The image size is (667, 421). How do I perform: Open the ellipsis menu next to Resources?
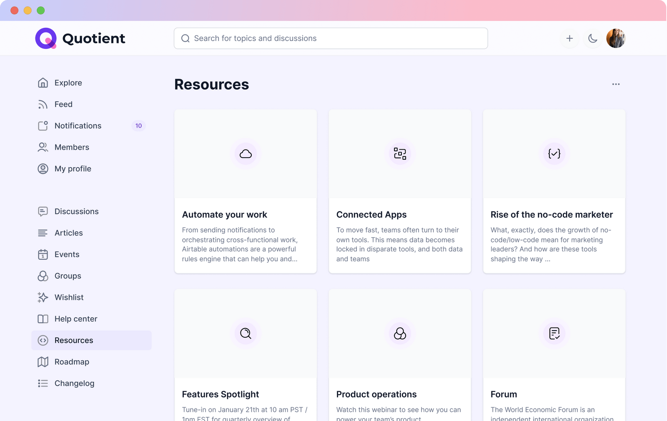point(616,84)
